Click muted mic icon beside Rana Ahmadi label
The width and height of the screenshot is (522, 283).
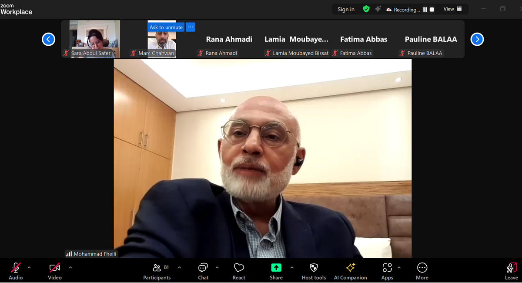pyautogui.click(x=201, y=53)
